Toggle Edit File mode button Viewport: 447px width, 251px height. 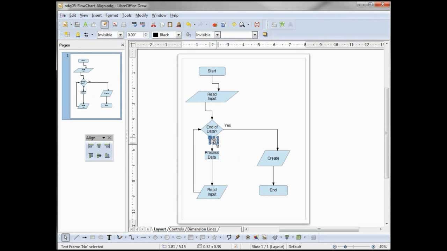coord(104,24)
